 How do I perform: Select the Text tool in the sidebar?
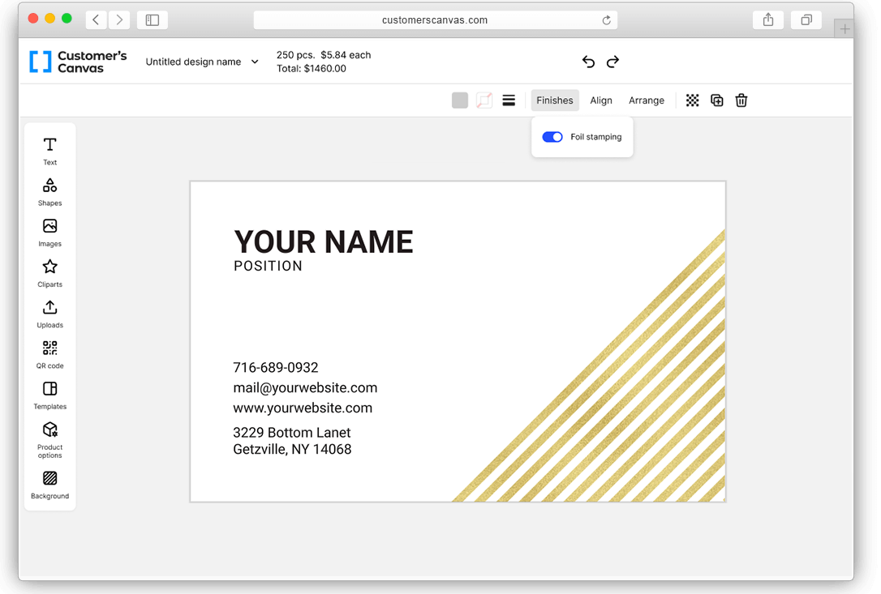[x=49, y=151]
